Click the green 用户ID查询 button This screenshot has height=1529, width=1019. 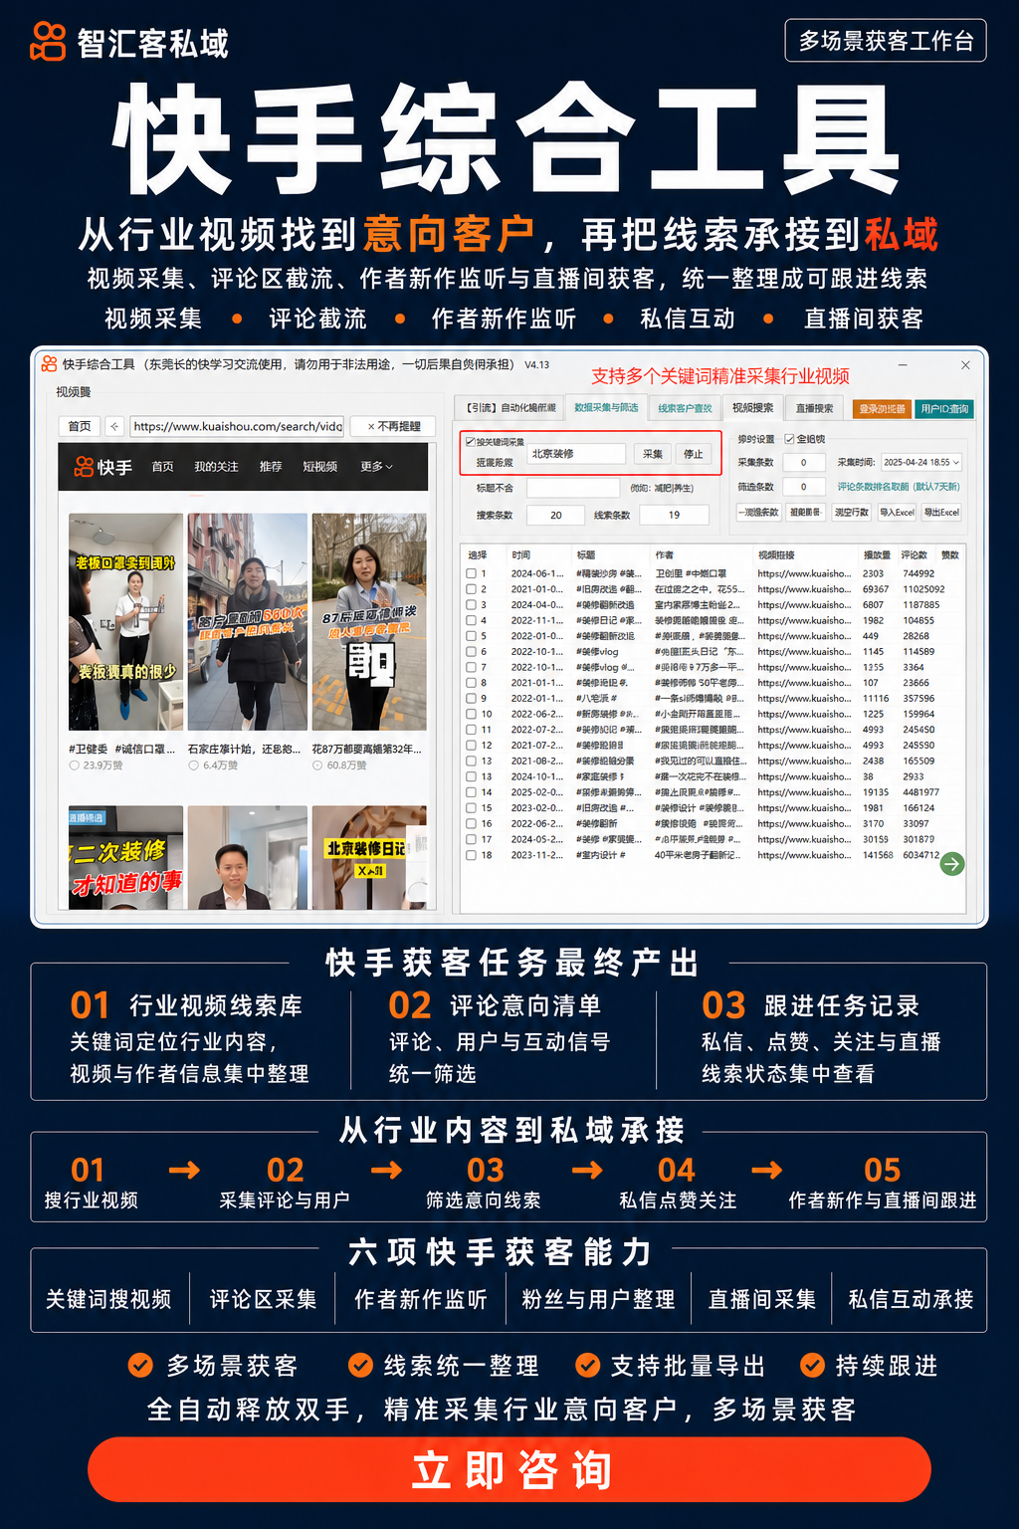(x=944, y=408)
